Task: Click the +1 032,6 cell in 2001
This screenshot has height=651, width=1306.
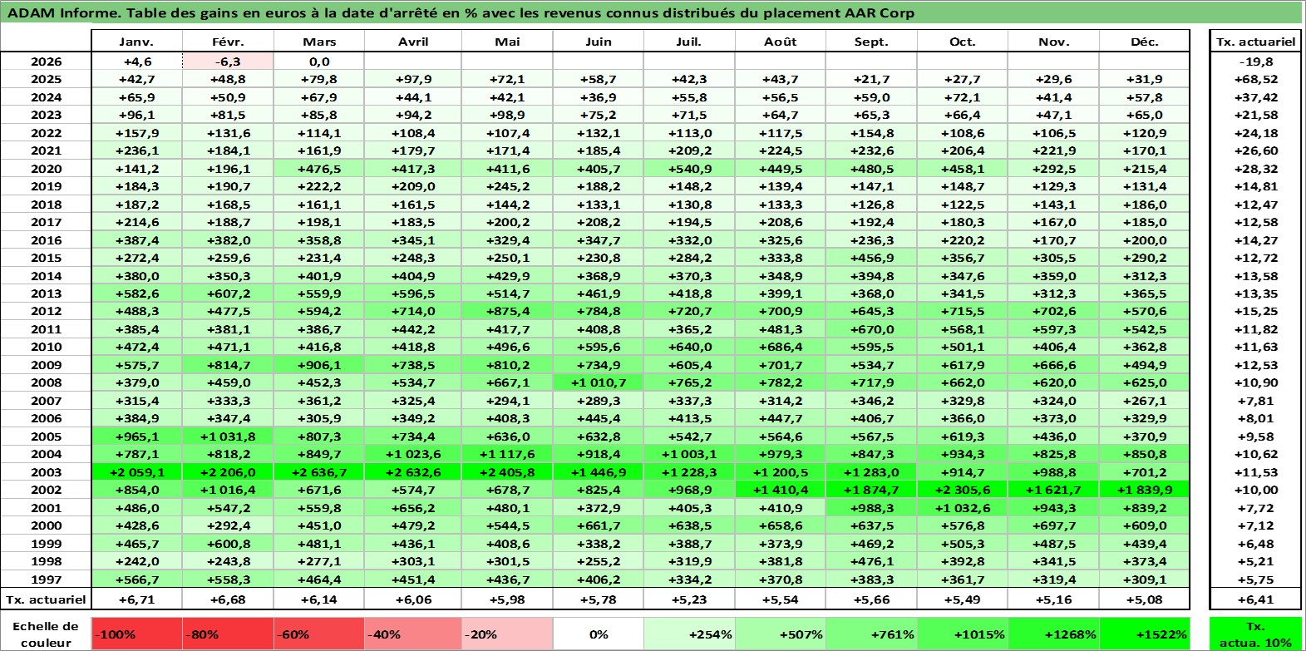Action: pyautogui.click(x=963, y=508)
